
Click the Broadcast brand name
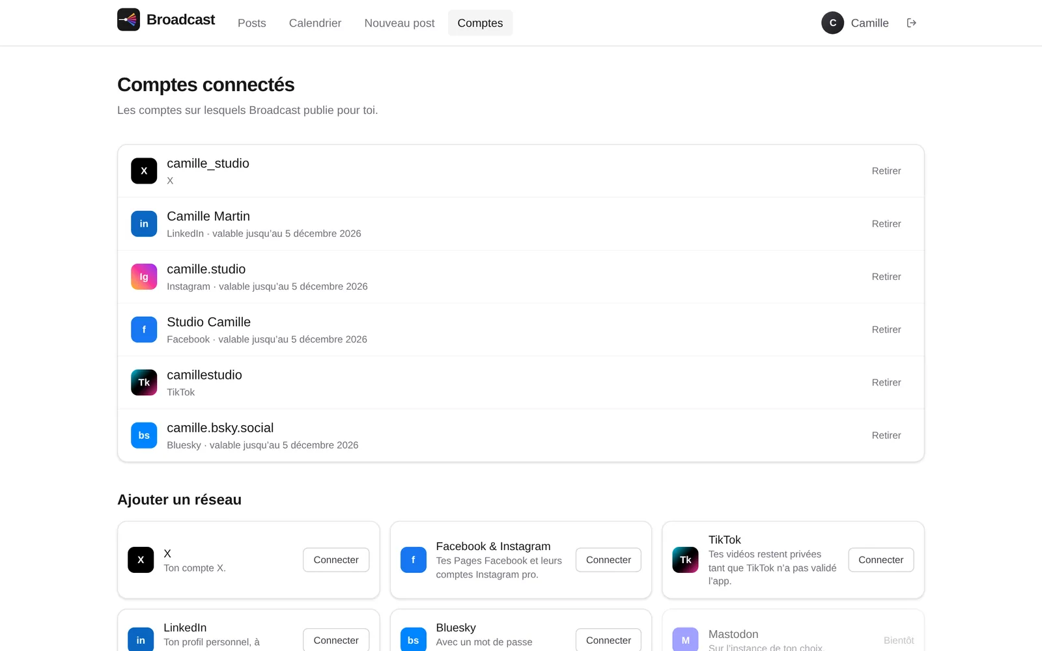coord(180,20)
